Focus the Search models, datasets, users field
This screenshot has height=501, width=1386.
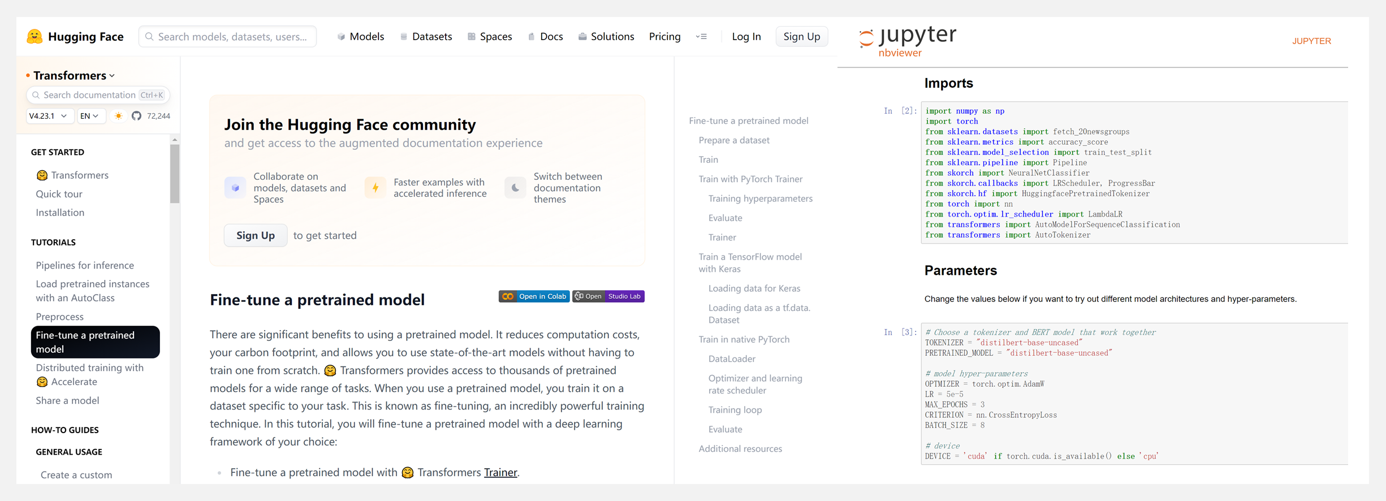[227, 37]
